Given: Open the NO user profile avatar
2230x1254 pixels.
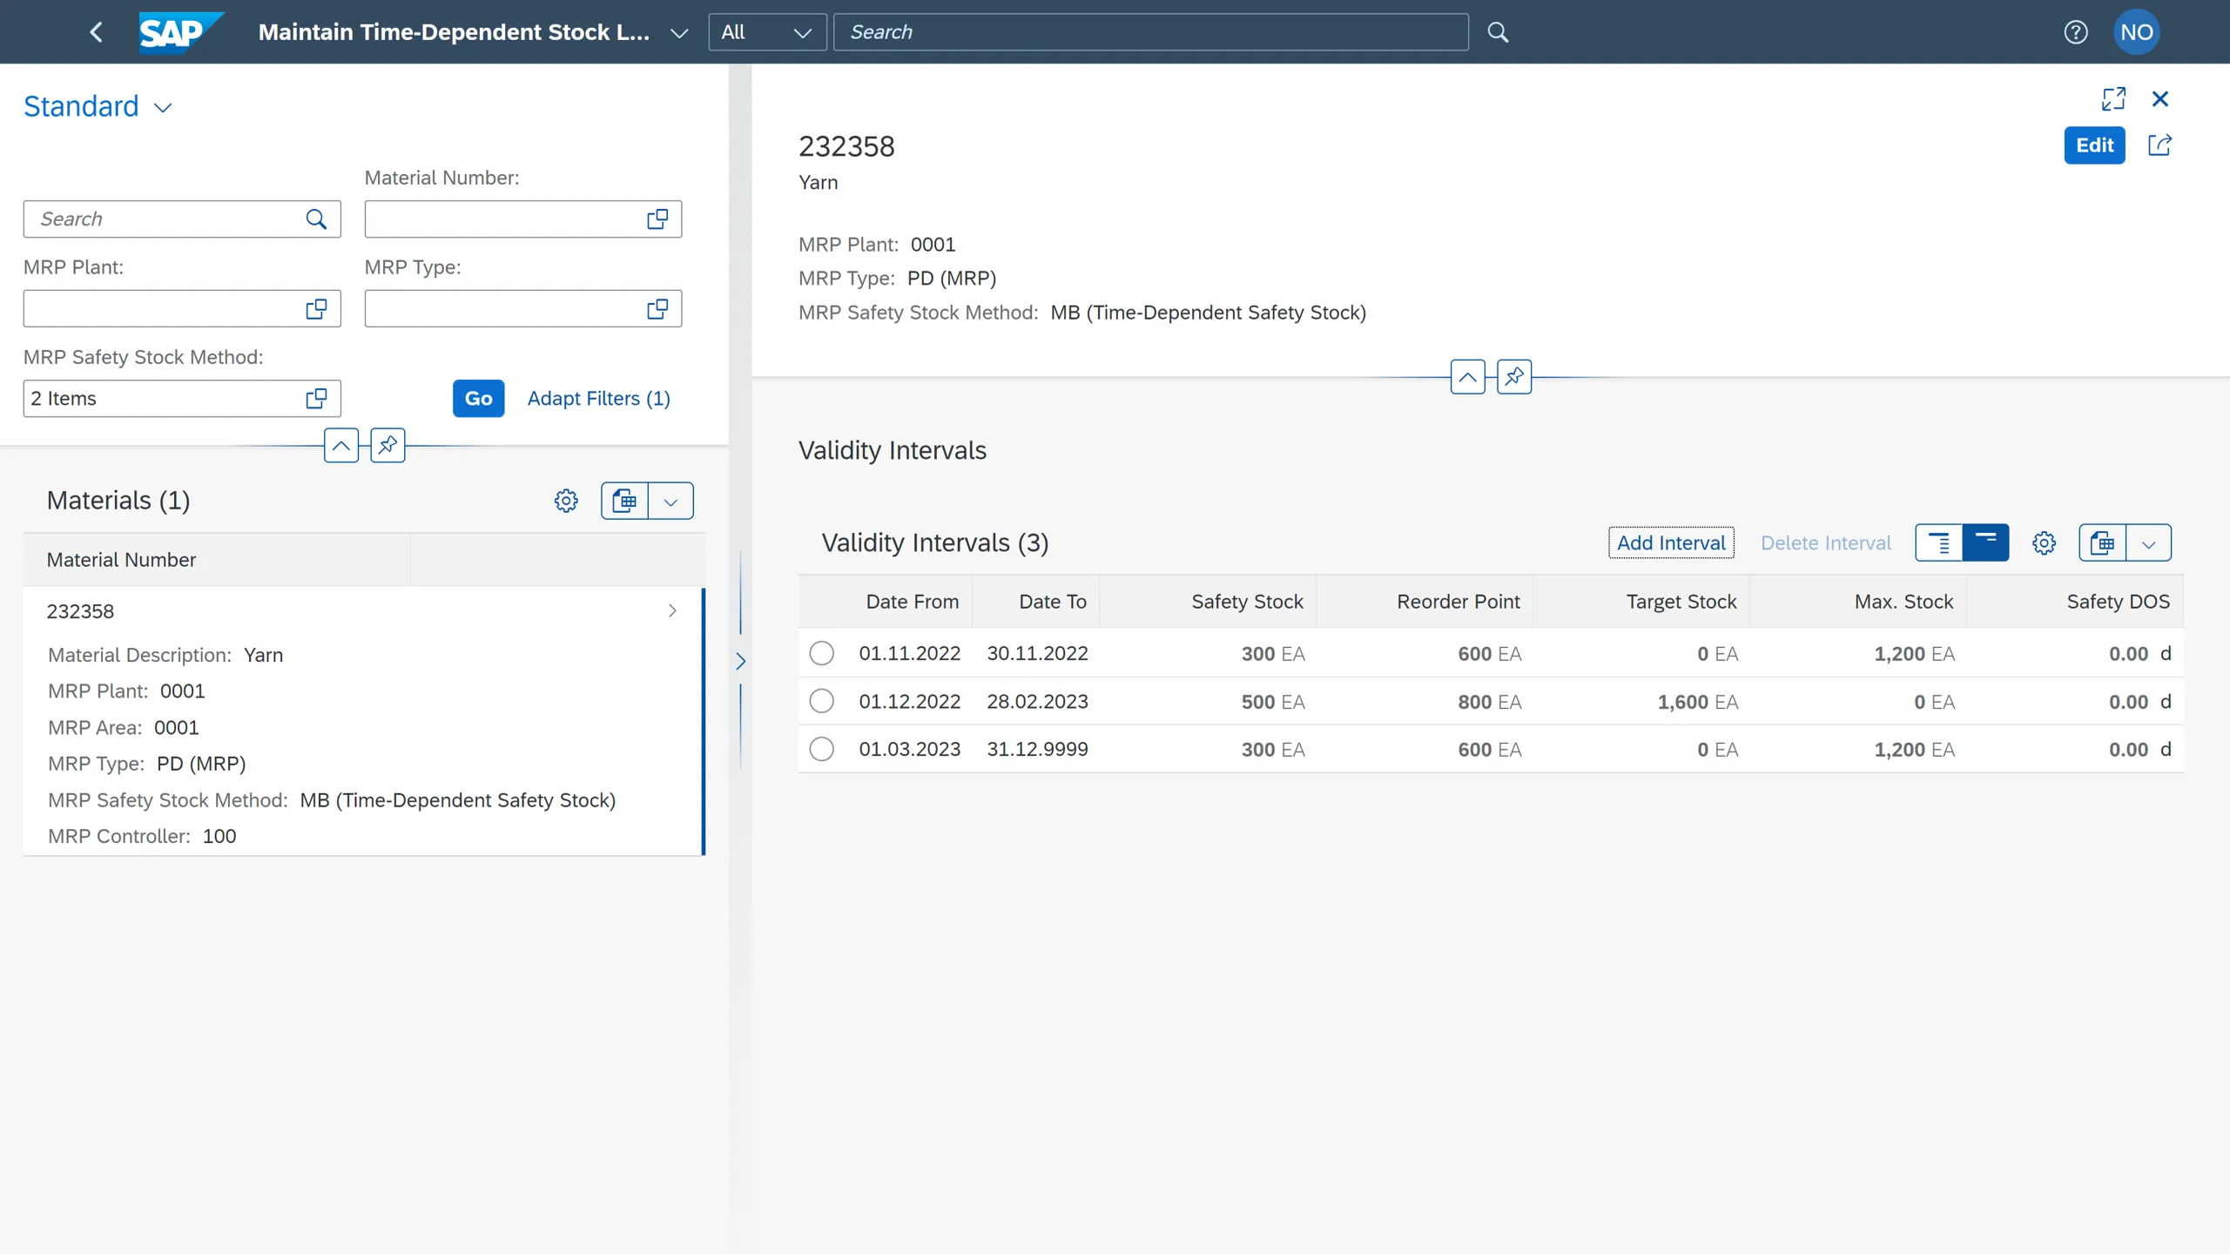Looking at the screenshot, I should [2138, 31].
